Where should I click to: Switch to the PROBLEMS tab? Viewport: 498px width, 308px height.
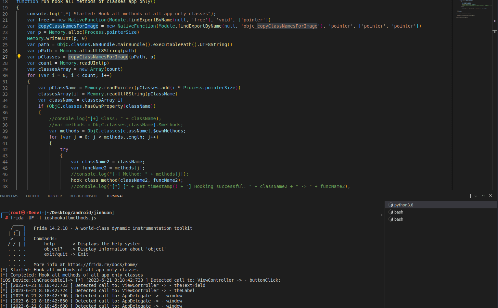coord(9,196)
